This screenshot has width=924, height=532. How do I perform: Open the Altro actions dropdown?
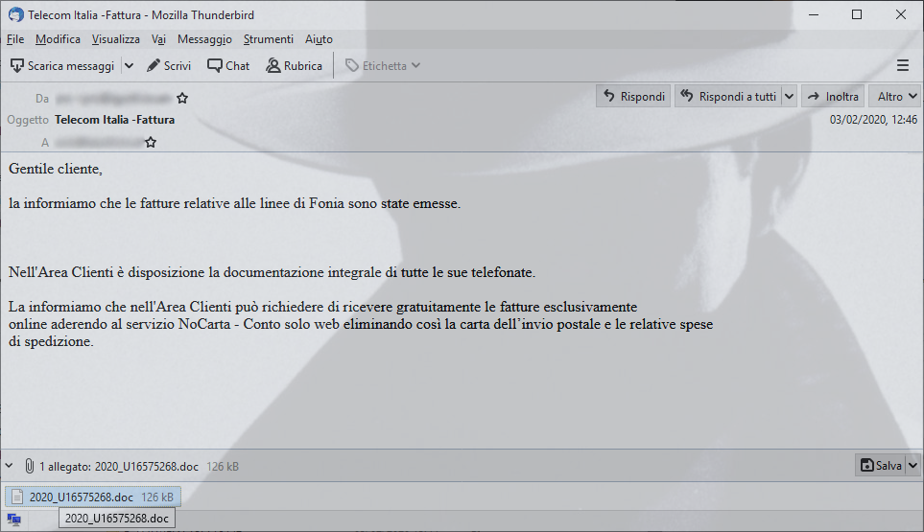[894, 97]
